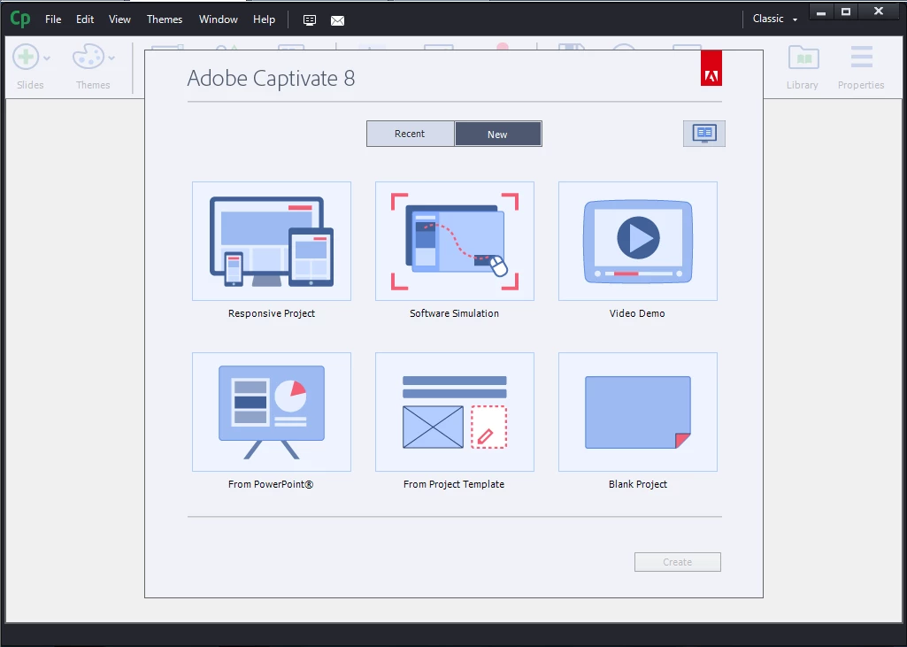The image size is (907, 647).
Task: Open the Help menu
Action: tap(264, 19)
